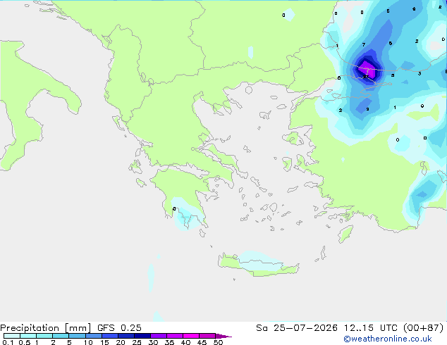
Task: Click the '50' legend scale label
Action: (218, 342)
